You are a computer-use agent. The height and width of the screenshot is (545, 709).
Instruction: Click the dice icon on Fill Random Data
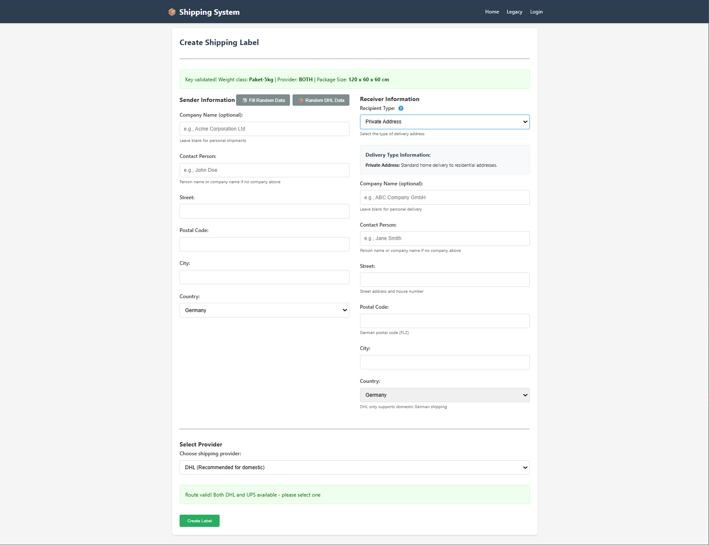tap(245, 100)
